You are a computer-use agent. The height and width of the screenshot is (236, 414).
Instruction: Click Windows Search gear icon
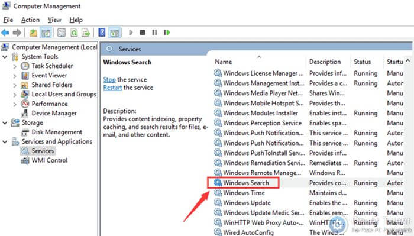(x=218, y=182)
